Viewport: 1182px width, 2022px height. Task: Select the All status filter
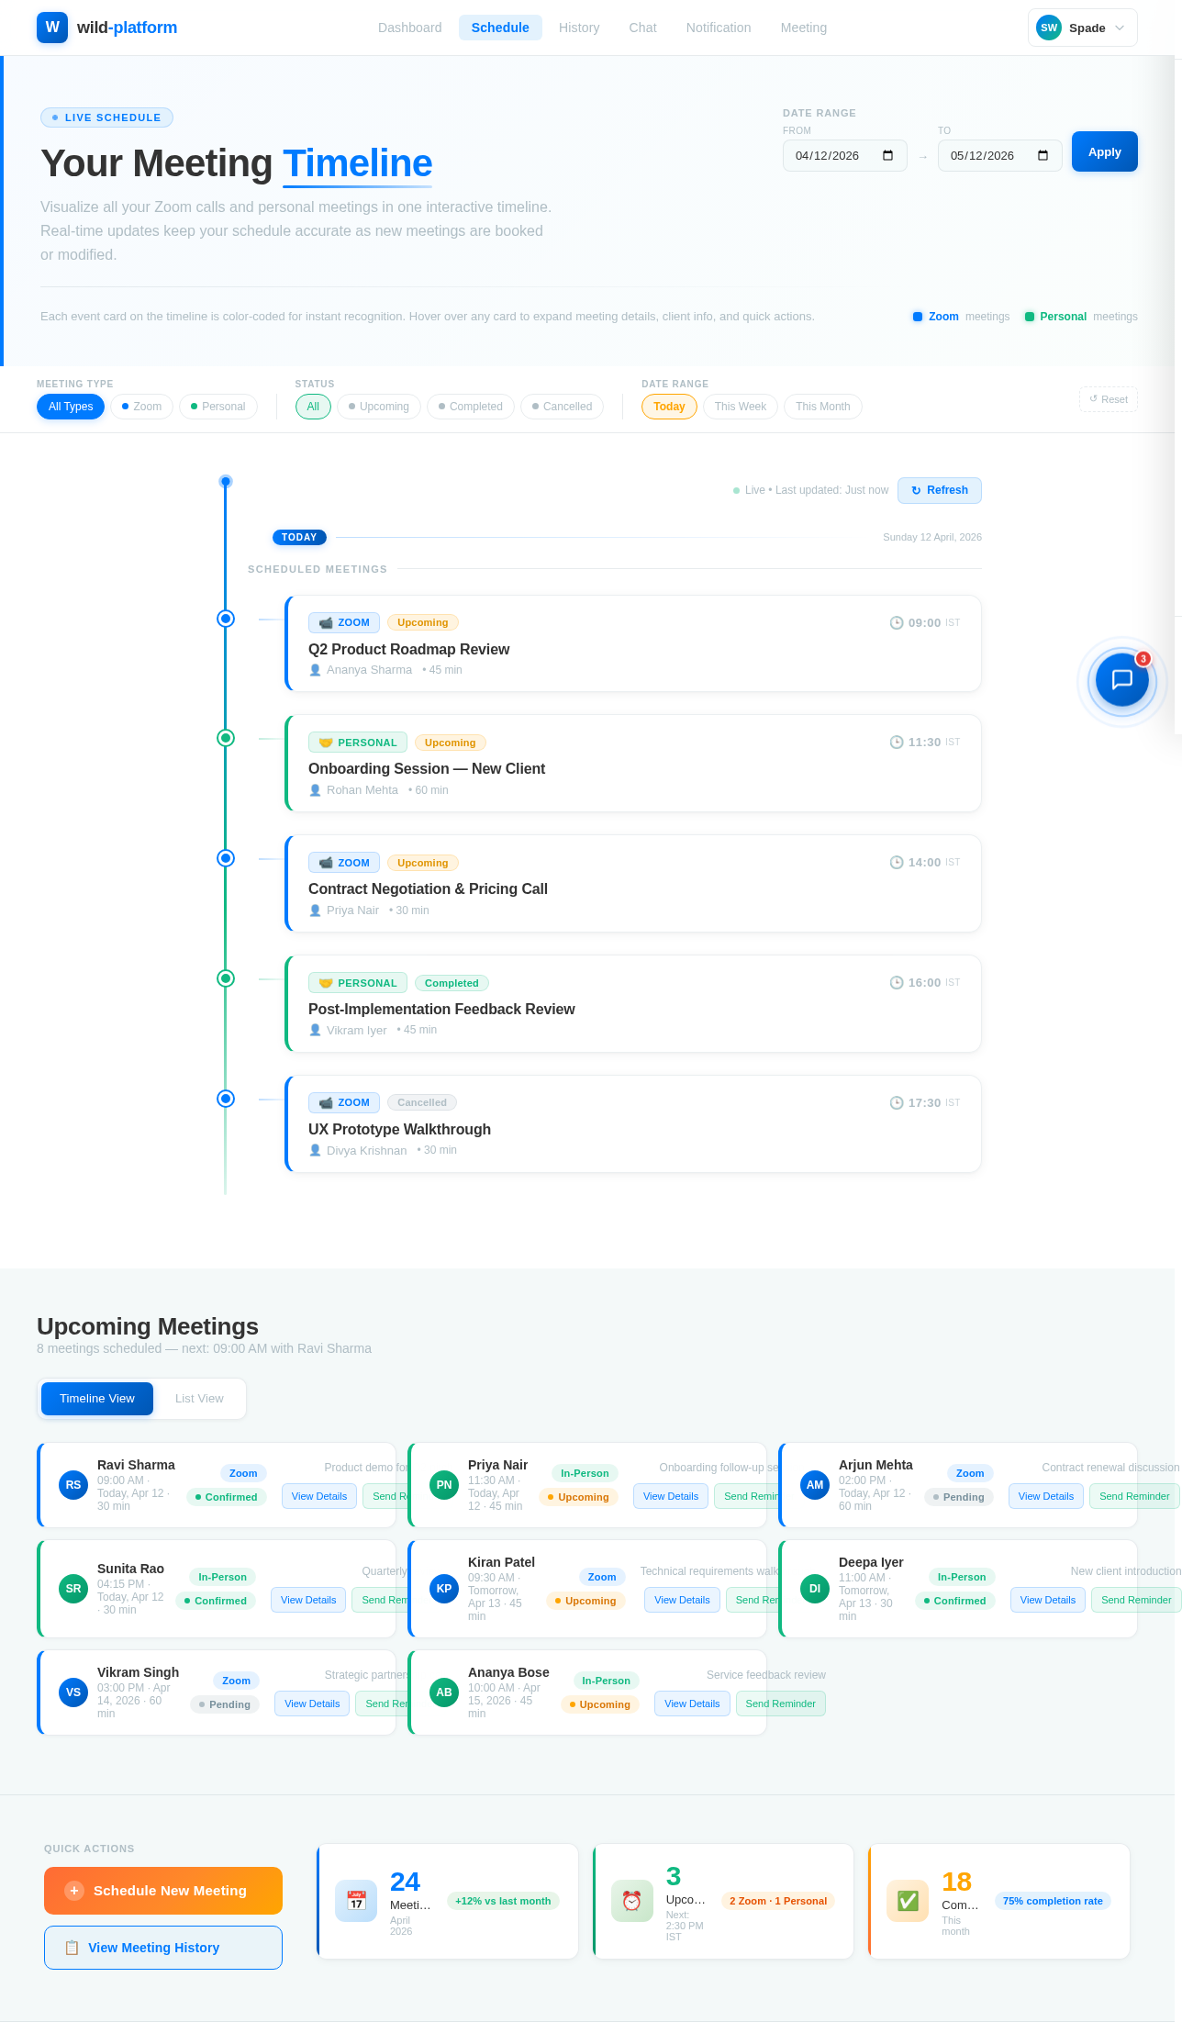(x=313, y=407)
